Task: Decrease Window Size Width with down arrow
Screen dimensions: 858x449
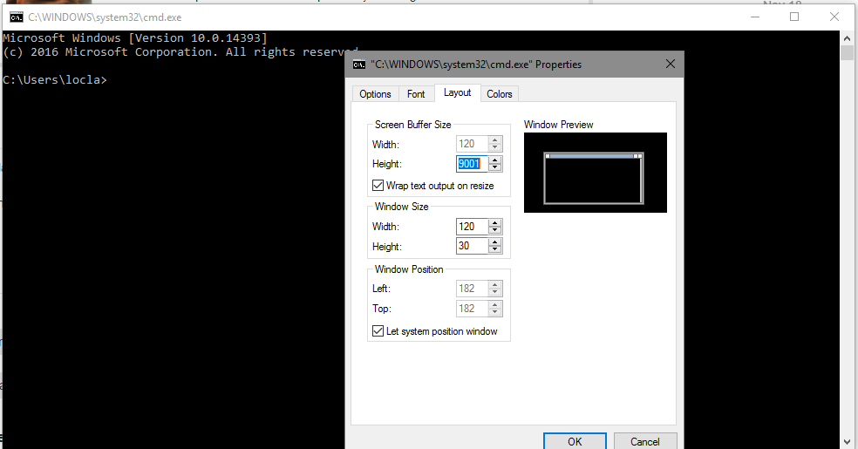Action: [x=495, y=230]
